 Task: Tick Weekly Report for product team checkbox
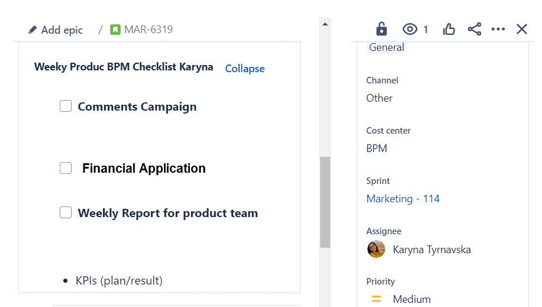pos(66,212)
